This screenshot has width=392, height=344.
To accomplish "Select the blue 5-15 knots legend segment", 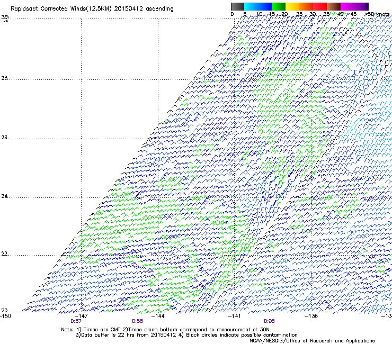I will (258, 6).
